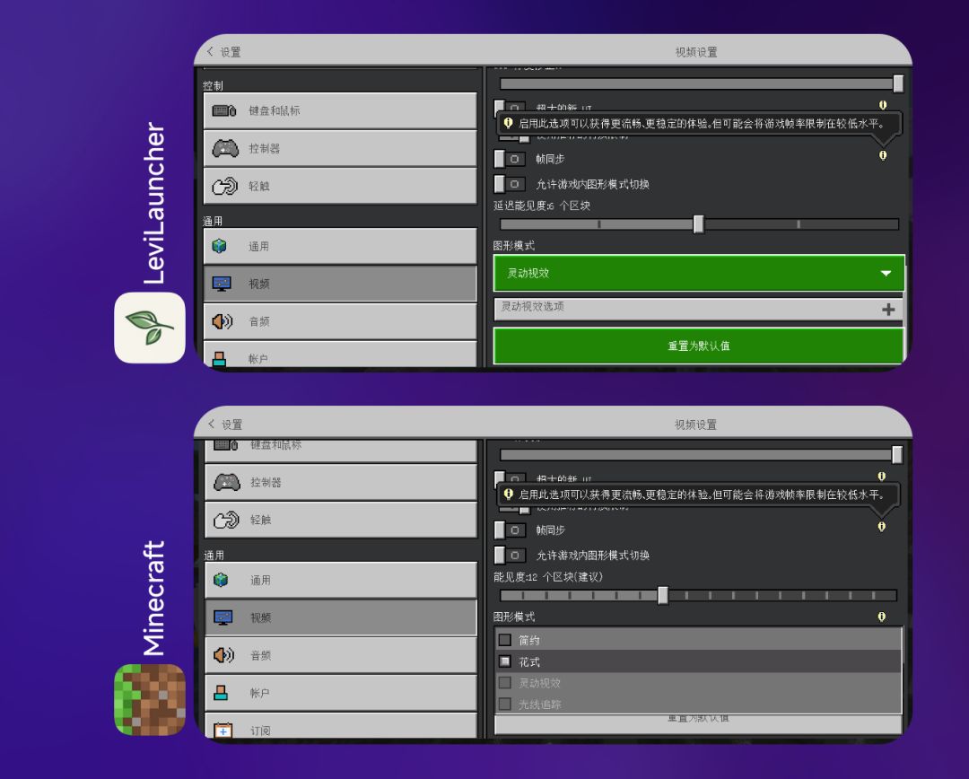Open 帐户 account settings in the bottom panel
This screenshot has width=969, height=779.
(x=341, y=693)
